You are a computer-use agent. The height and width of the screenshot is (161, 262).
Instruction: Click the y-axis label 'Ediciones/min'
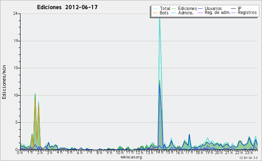click(4, 82)
